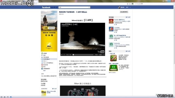175x98 pixels.
Task: Open the account dropdown arrow in header
Action: point(130,7)
